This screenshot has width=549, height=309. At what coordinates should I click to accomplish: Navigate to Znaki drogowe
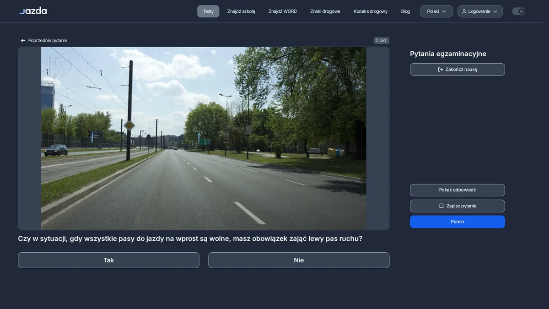325,11
